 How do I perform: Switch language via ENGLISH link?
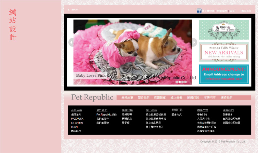[246, 11]
